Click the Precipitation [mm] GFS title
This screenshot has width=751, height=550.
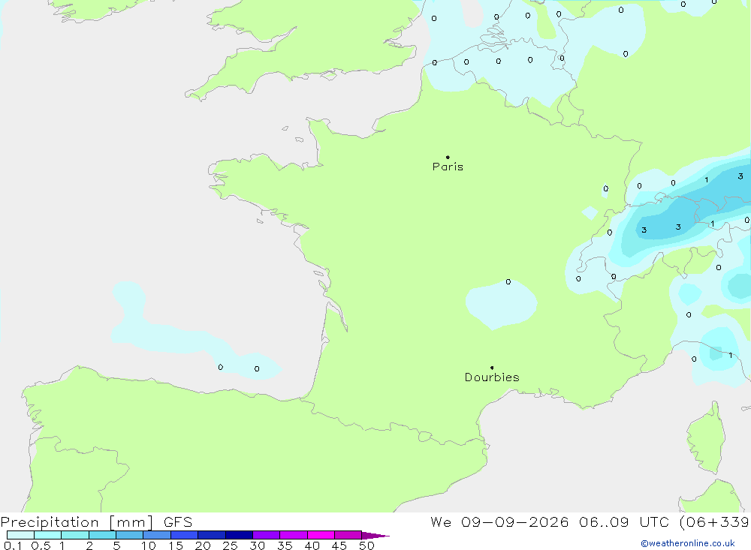tap(96, 521)
